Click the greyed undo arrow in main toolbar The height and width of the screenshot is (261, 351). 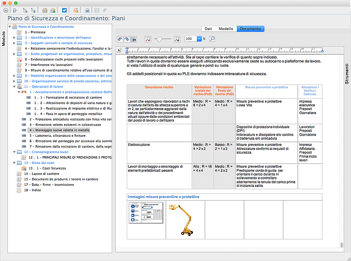(105, 10)
